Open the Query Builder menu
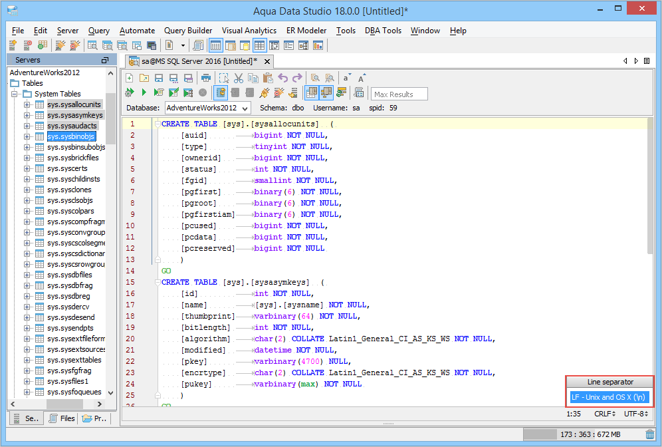The image size is (662, 447). coord(188,31)
